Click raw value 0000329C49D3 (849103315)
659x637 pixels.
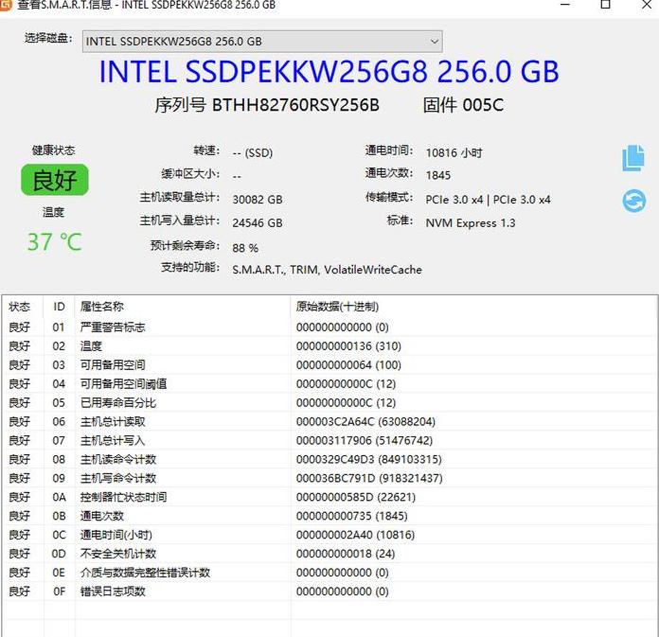pos(369,459)
